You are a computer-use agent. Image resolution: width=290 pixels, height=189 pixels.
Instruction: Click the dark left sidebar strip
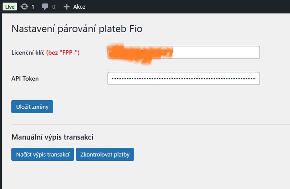click(x=1, y=101)
